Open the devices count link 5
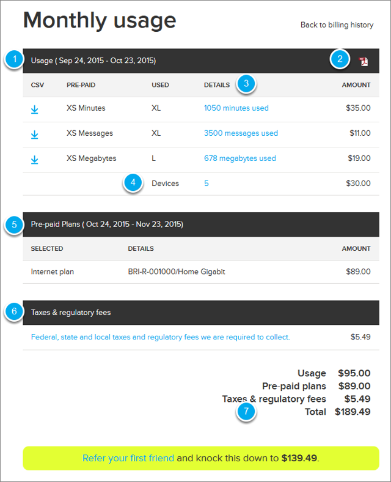Image resolution: width=391 pixels, height=482 pixels. tap(206, 184)
